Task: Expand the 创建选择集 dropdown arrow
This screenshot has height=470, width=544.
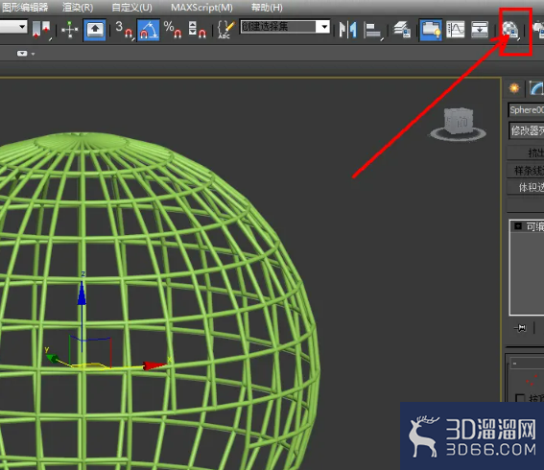Action: (x=324, y=27)
